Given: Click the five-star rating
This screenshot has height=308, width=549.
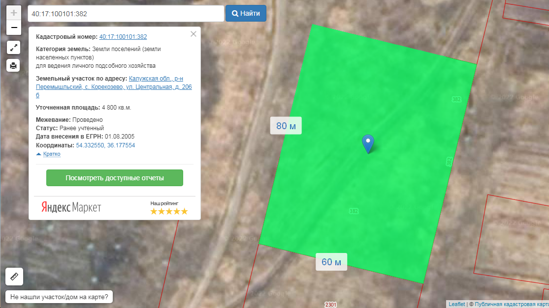Looking at the screenshot, I should (x=169, y=211).
